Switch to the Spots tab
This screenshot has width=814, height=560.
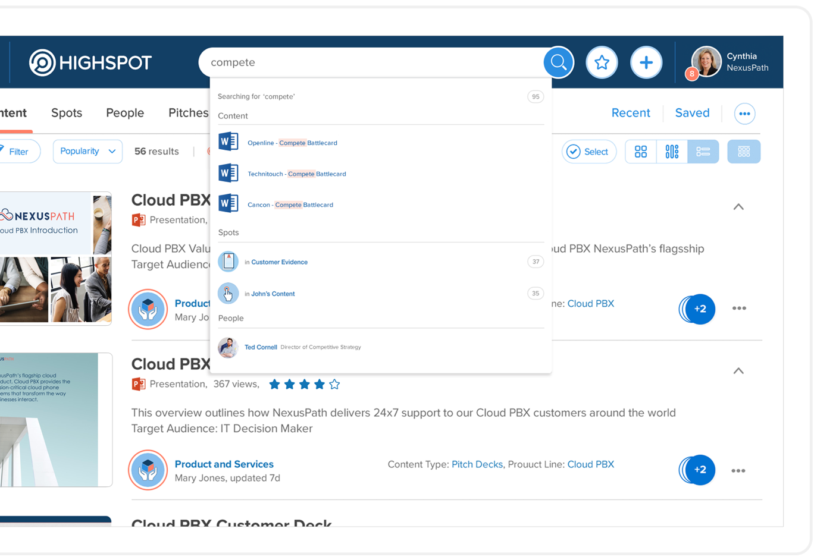click(x=67, y=113)
